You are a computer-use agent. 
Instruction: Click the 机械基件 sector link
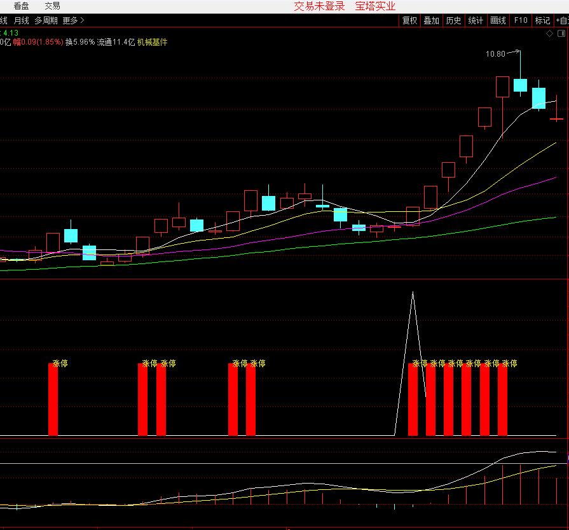click(153, 42)
